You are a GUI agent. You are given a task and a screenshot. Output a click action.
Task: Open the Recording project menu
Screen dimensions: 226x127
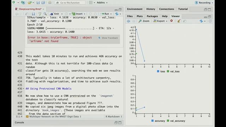pos(204,2)
